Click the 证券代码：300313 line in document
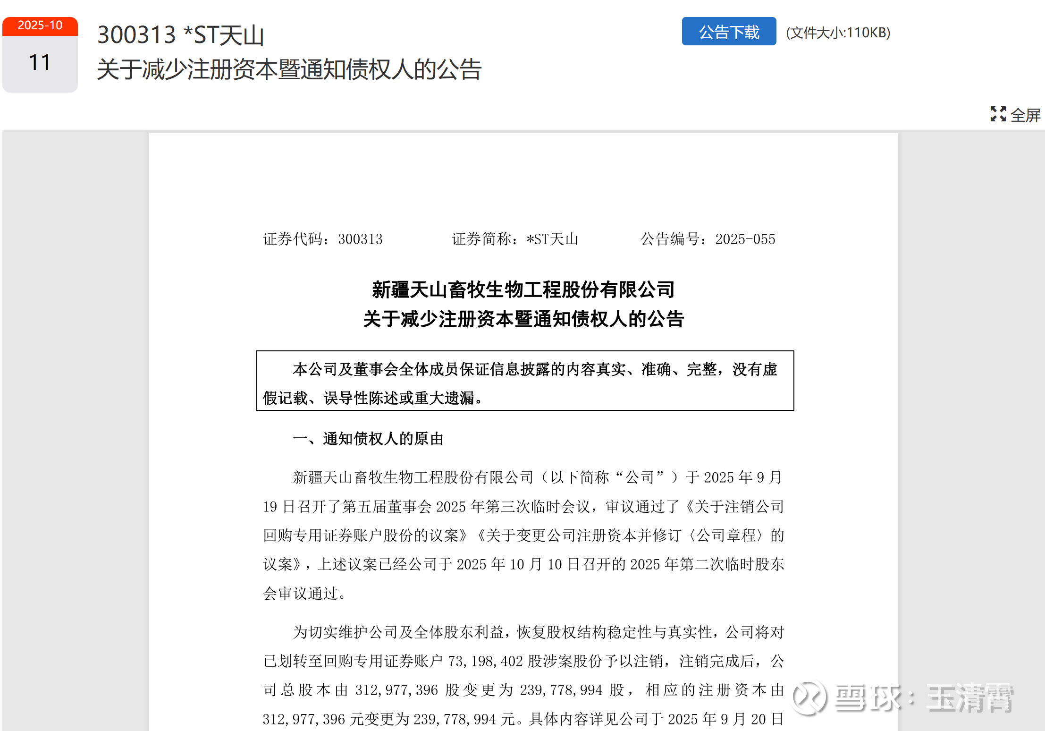Screen dimensions: 1045x731 tap(323, 239)
